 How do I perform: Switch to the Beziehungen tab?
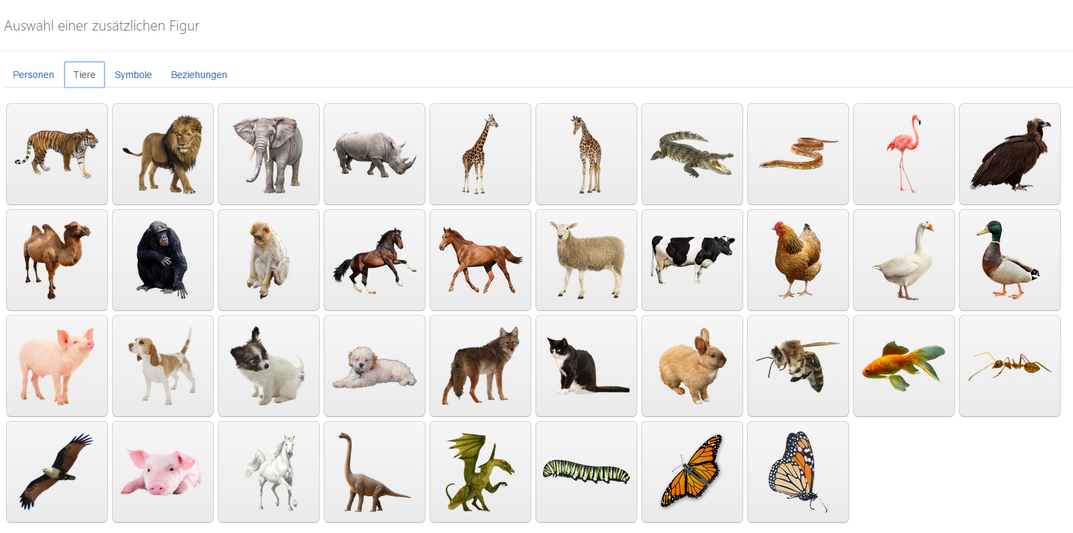(x=199, y=75)
